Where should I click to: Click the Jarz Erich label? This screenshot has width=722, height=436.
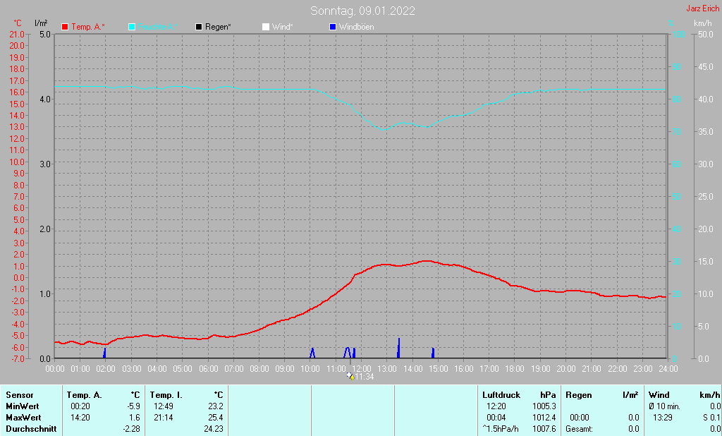click(703, 8)
